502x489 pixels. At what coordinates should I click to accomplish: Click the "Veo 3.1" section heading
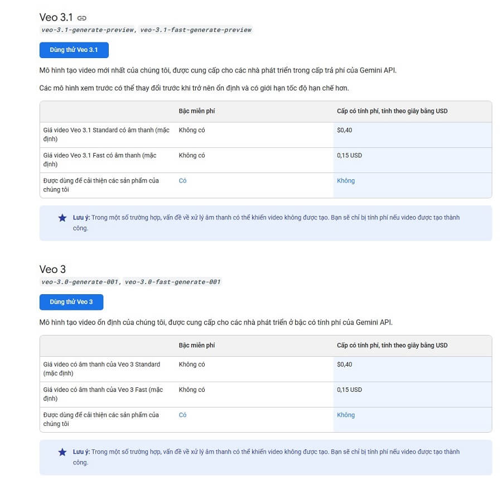[x=56, y=17]
